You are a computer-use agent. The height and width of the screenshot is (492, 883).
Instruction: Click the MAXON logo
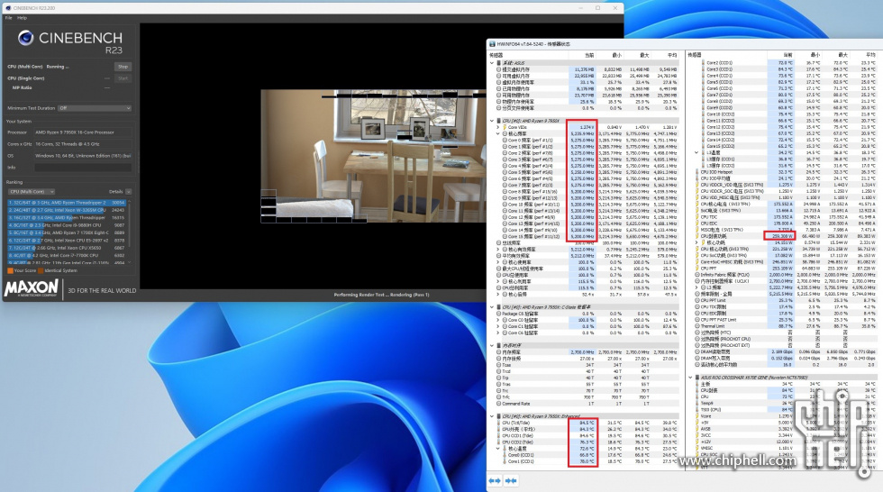point(31,288)
